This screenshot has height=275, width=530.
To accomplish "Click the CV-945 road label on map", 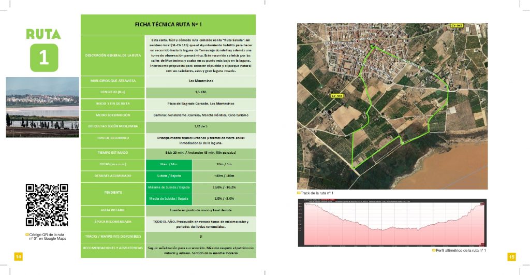I will click(457, 26).
